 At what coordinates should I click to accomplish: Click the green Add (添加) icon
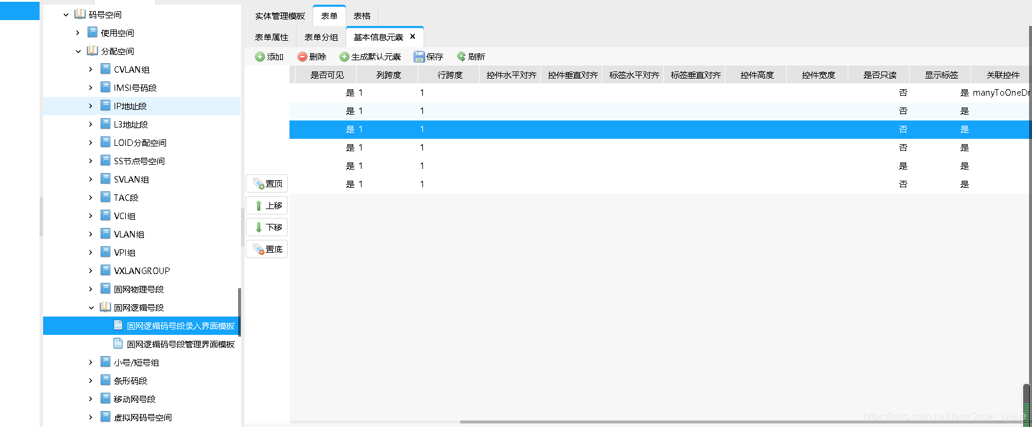point(260,57)
